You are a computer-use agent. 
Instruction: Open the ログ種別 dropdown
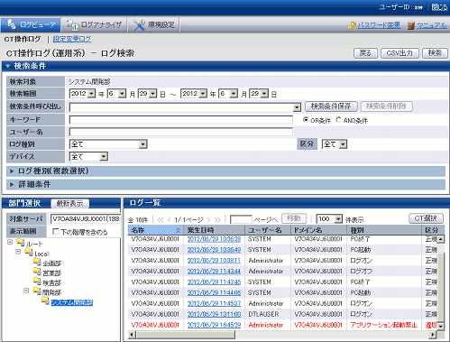(x=108, y=144)
